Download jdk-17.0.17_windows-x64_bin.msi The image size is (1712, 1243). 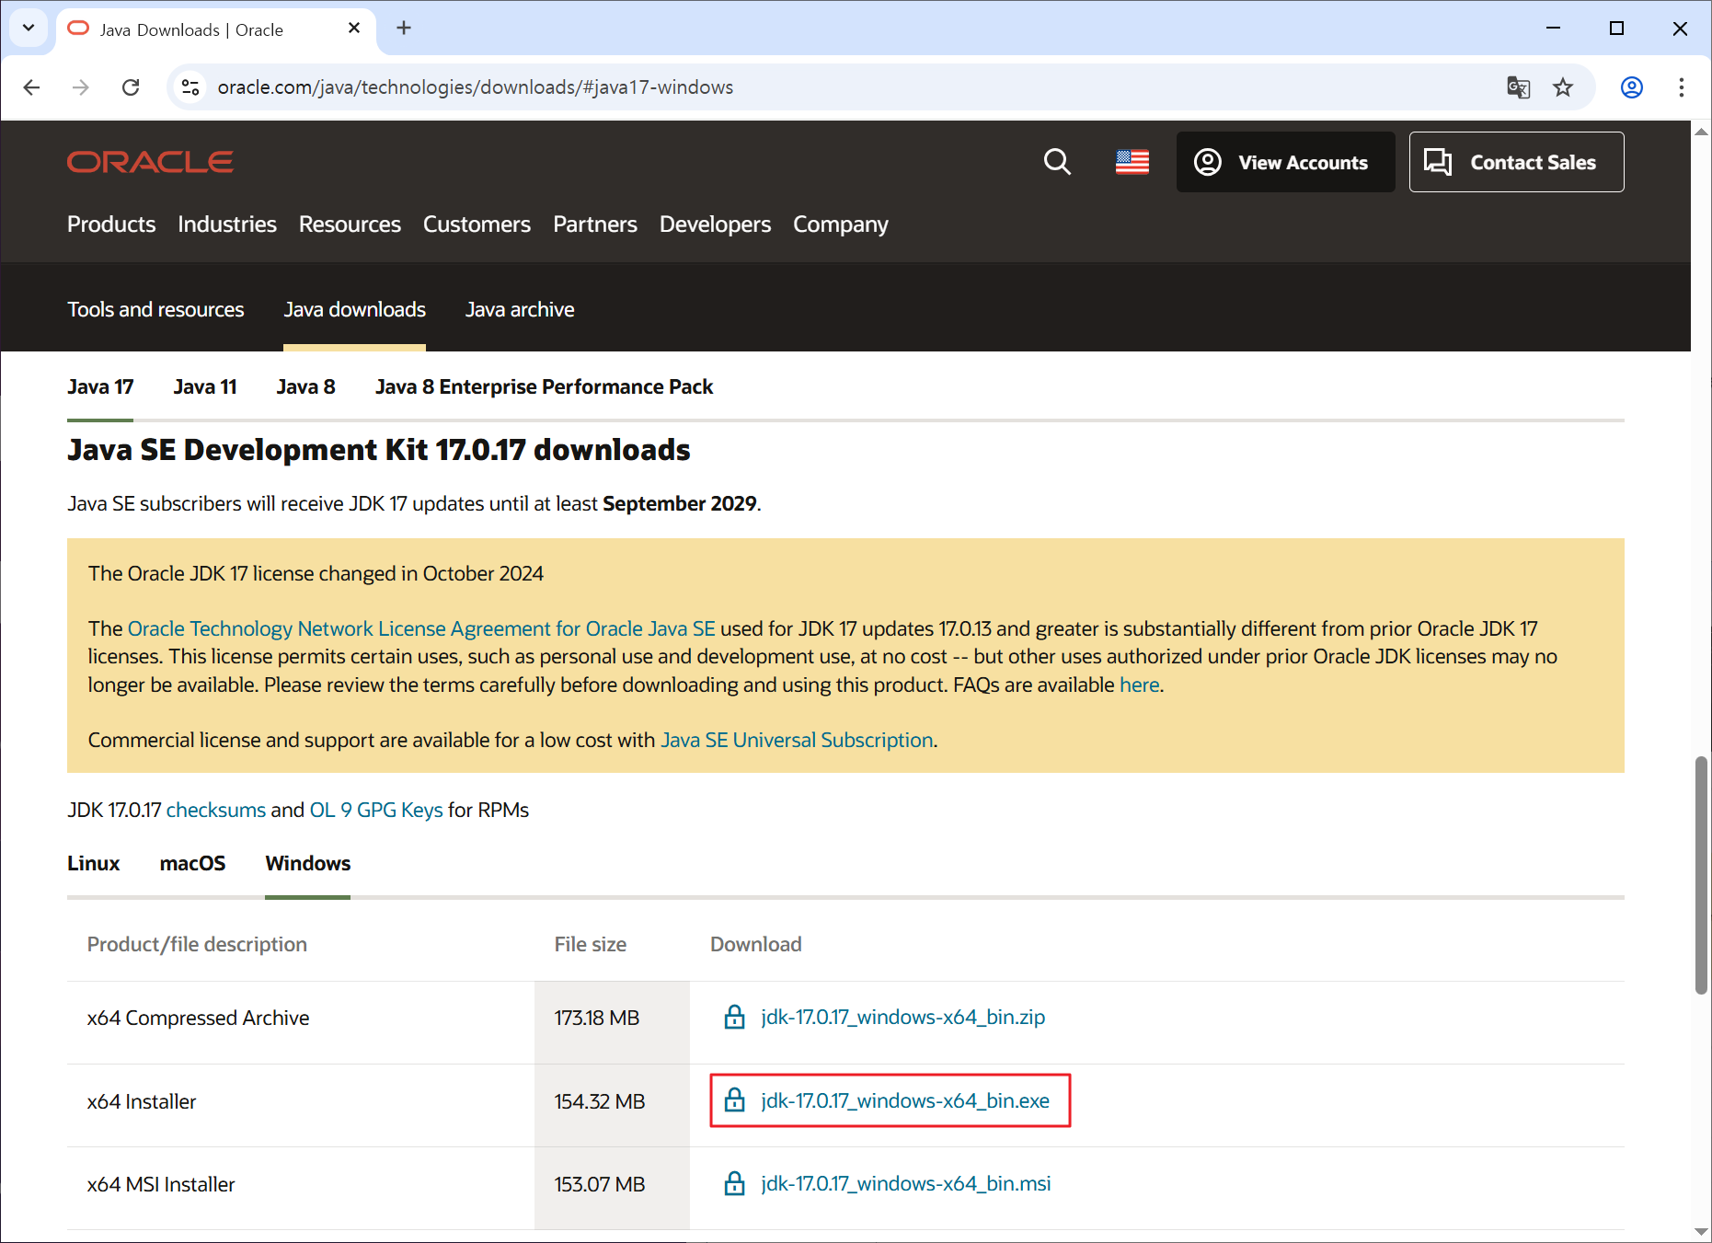tap(905, 1184)
